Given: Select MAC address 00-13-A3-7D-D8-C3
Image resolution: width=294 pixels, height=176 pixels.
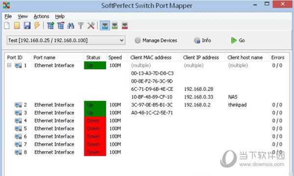Looking at the screenshot, I should (152, 73).
